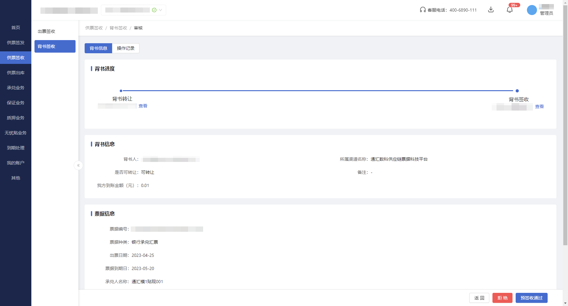The height and width of the screenshot is (306, 568).
Task: Click the 预签收通过 button
Action: tap(531, 298)
